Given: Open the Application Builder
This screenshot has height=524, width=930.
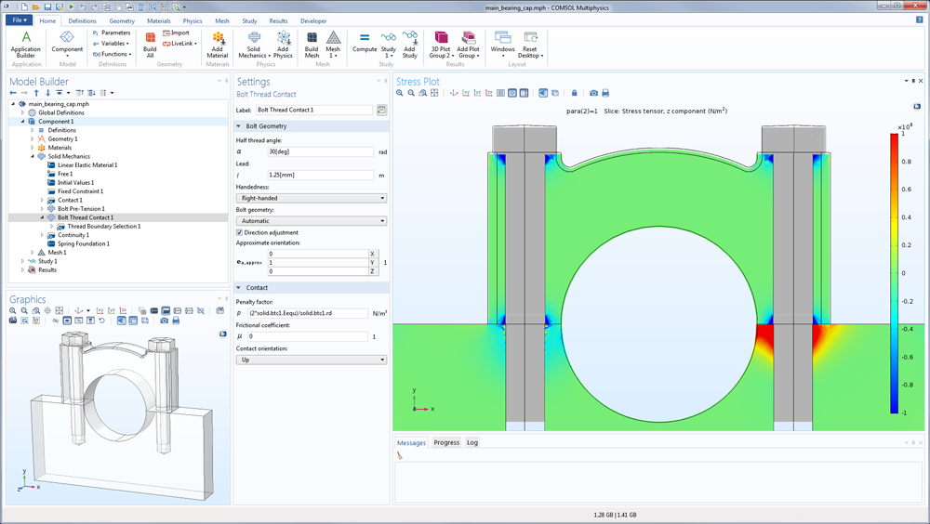Looking at the screenshot, I should [x=25, y=44].
